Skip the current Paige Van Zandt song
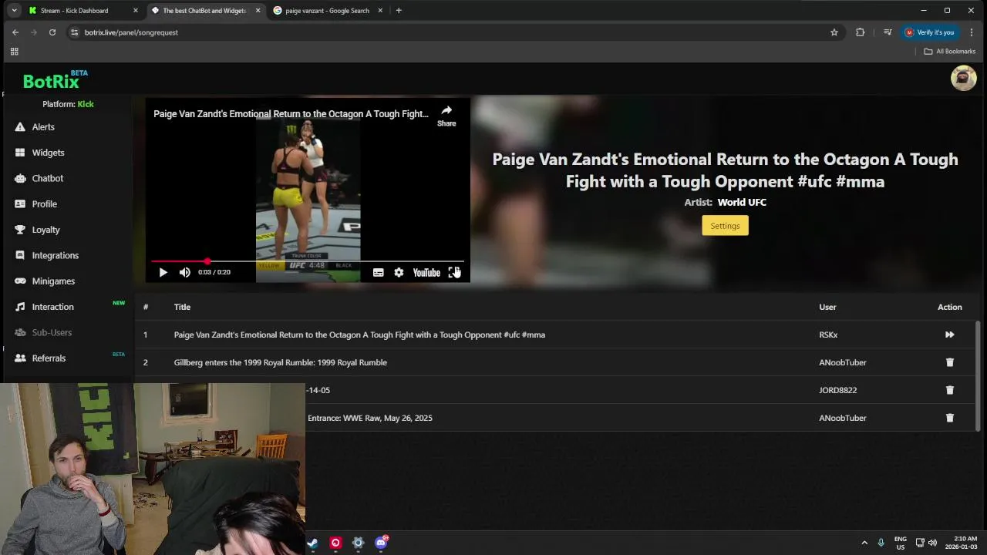Image resolution: width=987 pixels, height=555 pixels. click(x=949, y=335)
